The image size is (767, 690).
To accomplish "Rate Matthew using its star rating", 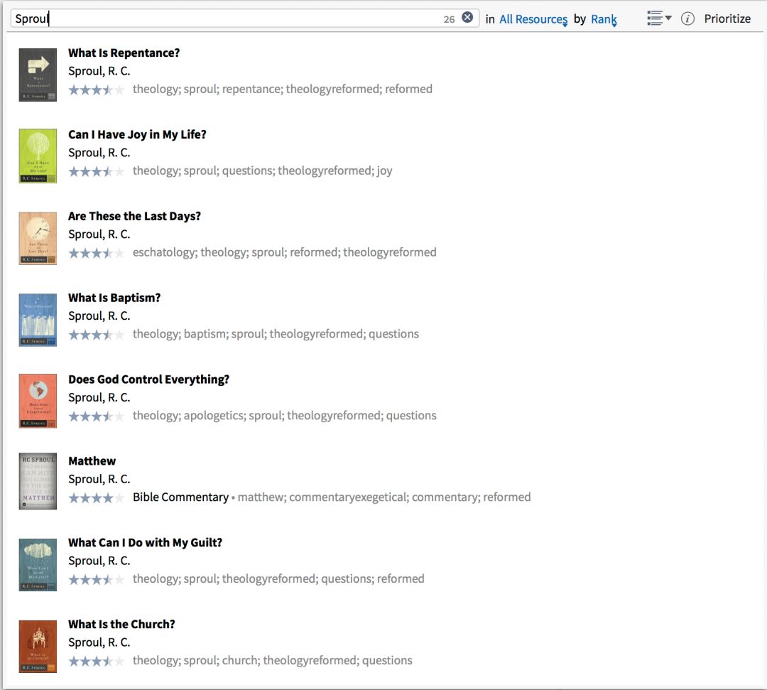I will [x=97, y=497].
